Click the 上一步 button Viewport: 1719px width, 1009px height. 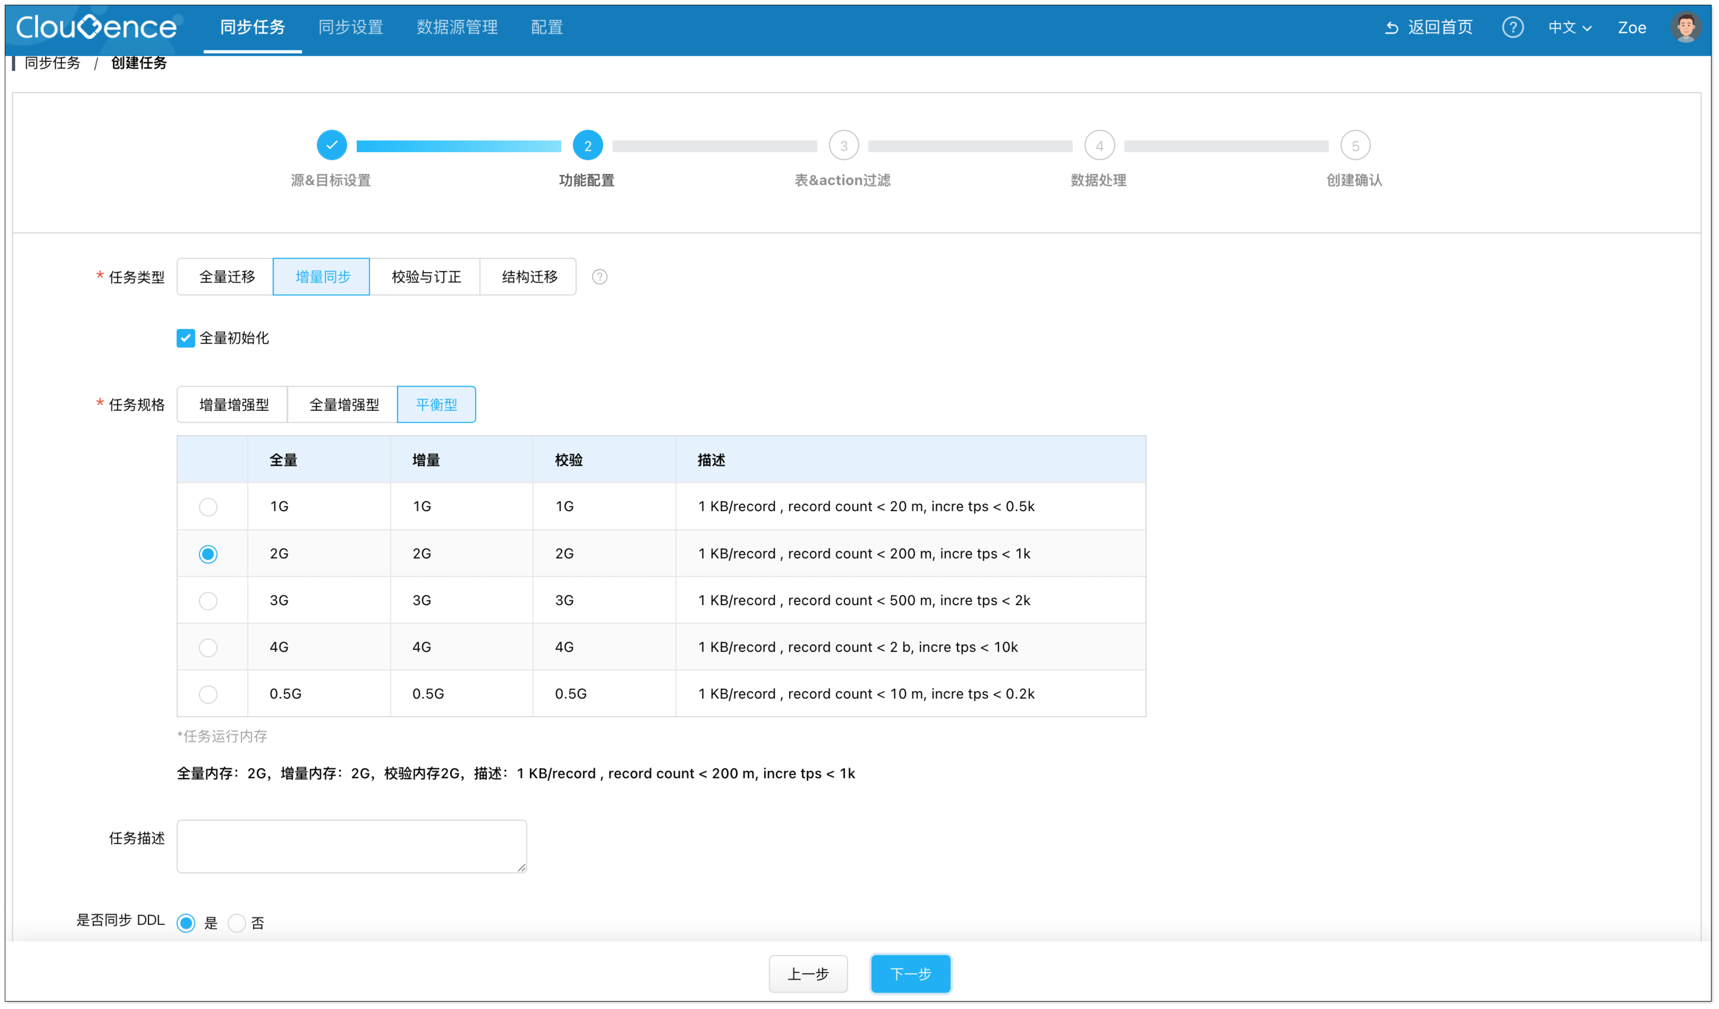tap(808, 973)
